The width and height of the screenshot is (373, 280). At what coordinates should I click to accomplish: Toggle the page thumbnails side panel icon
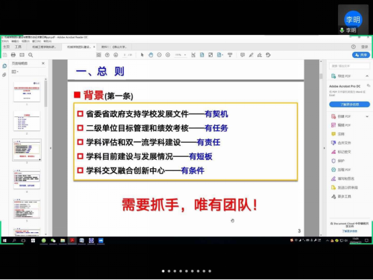pyautogui.click(x=5, y=66)
